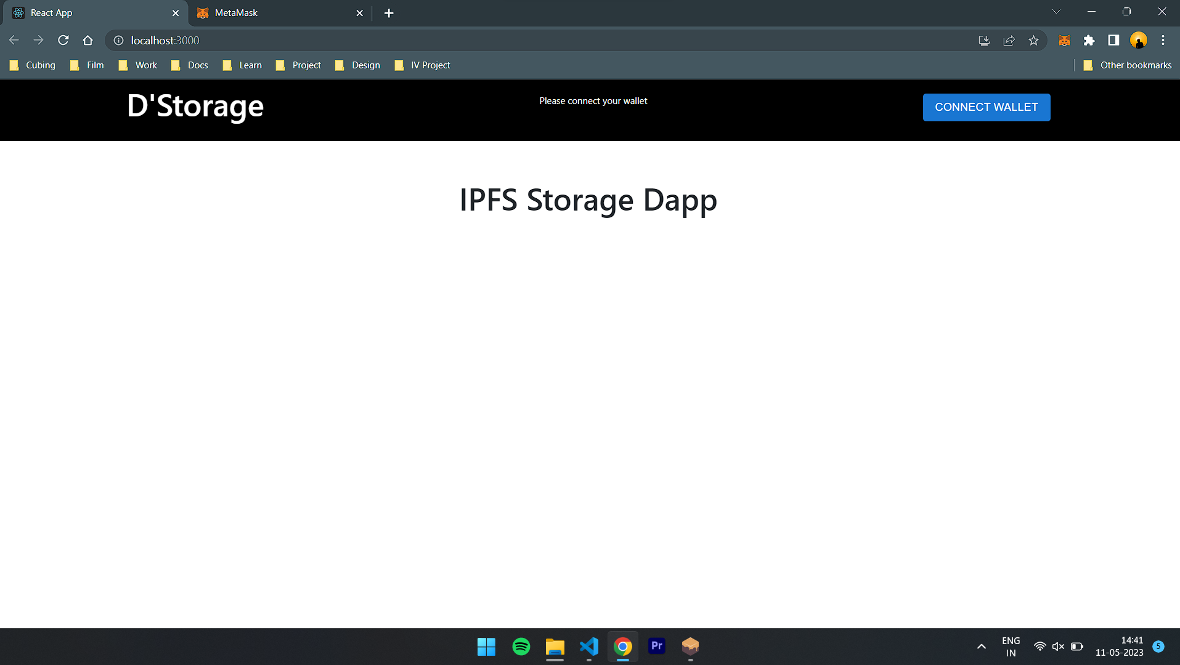The image size is (1180, 665).
Task: Click the Chrome profile avatar icon
Action: pyautogui.click(x=1139, y=40)
